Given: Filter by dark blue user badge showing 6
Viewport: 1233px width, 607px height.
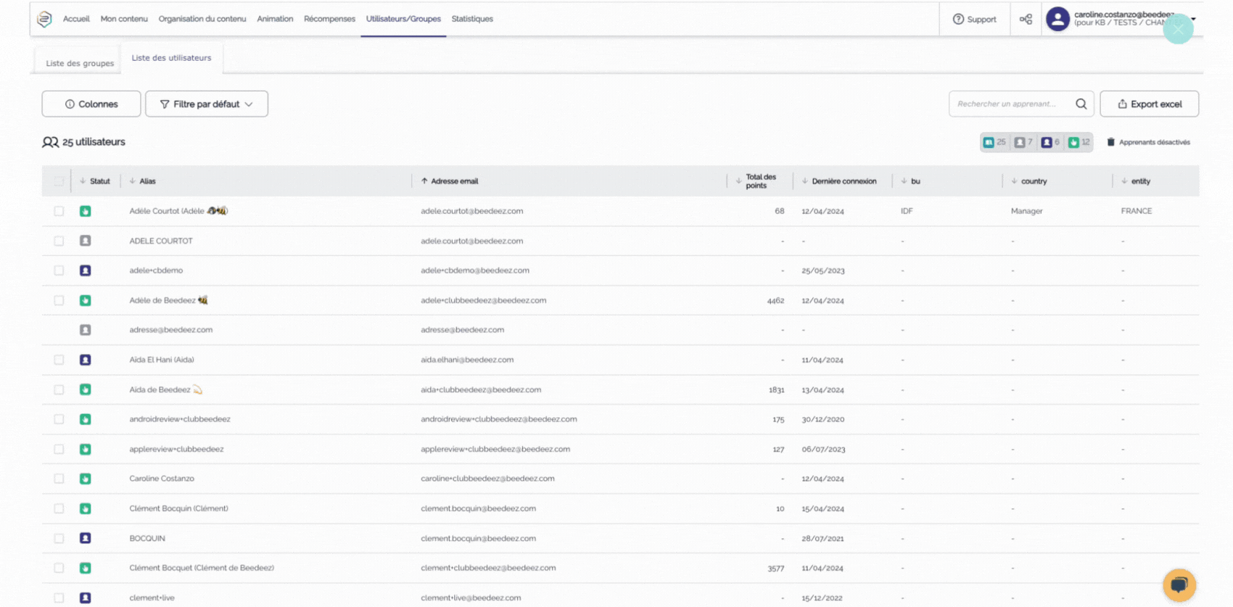Looking at the screenshot, I should 1051,142.
